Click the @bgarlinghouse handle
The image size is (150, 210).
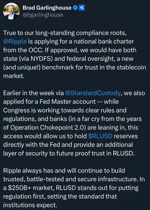(43, 15)
